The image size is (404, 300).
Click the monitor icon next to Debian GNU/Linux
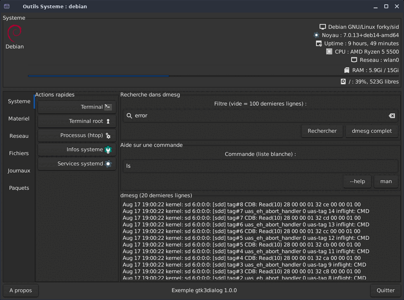tap(322, 27)
